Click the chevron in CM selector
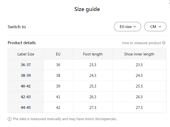Screen dimensions: 170x127 coord(160,27)
